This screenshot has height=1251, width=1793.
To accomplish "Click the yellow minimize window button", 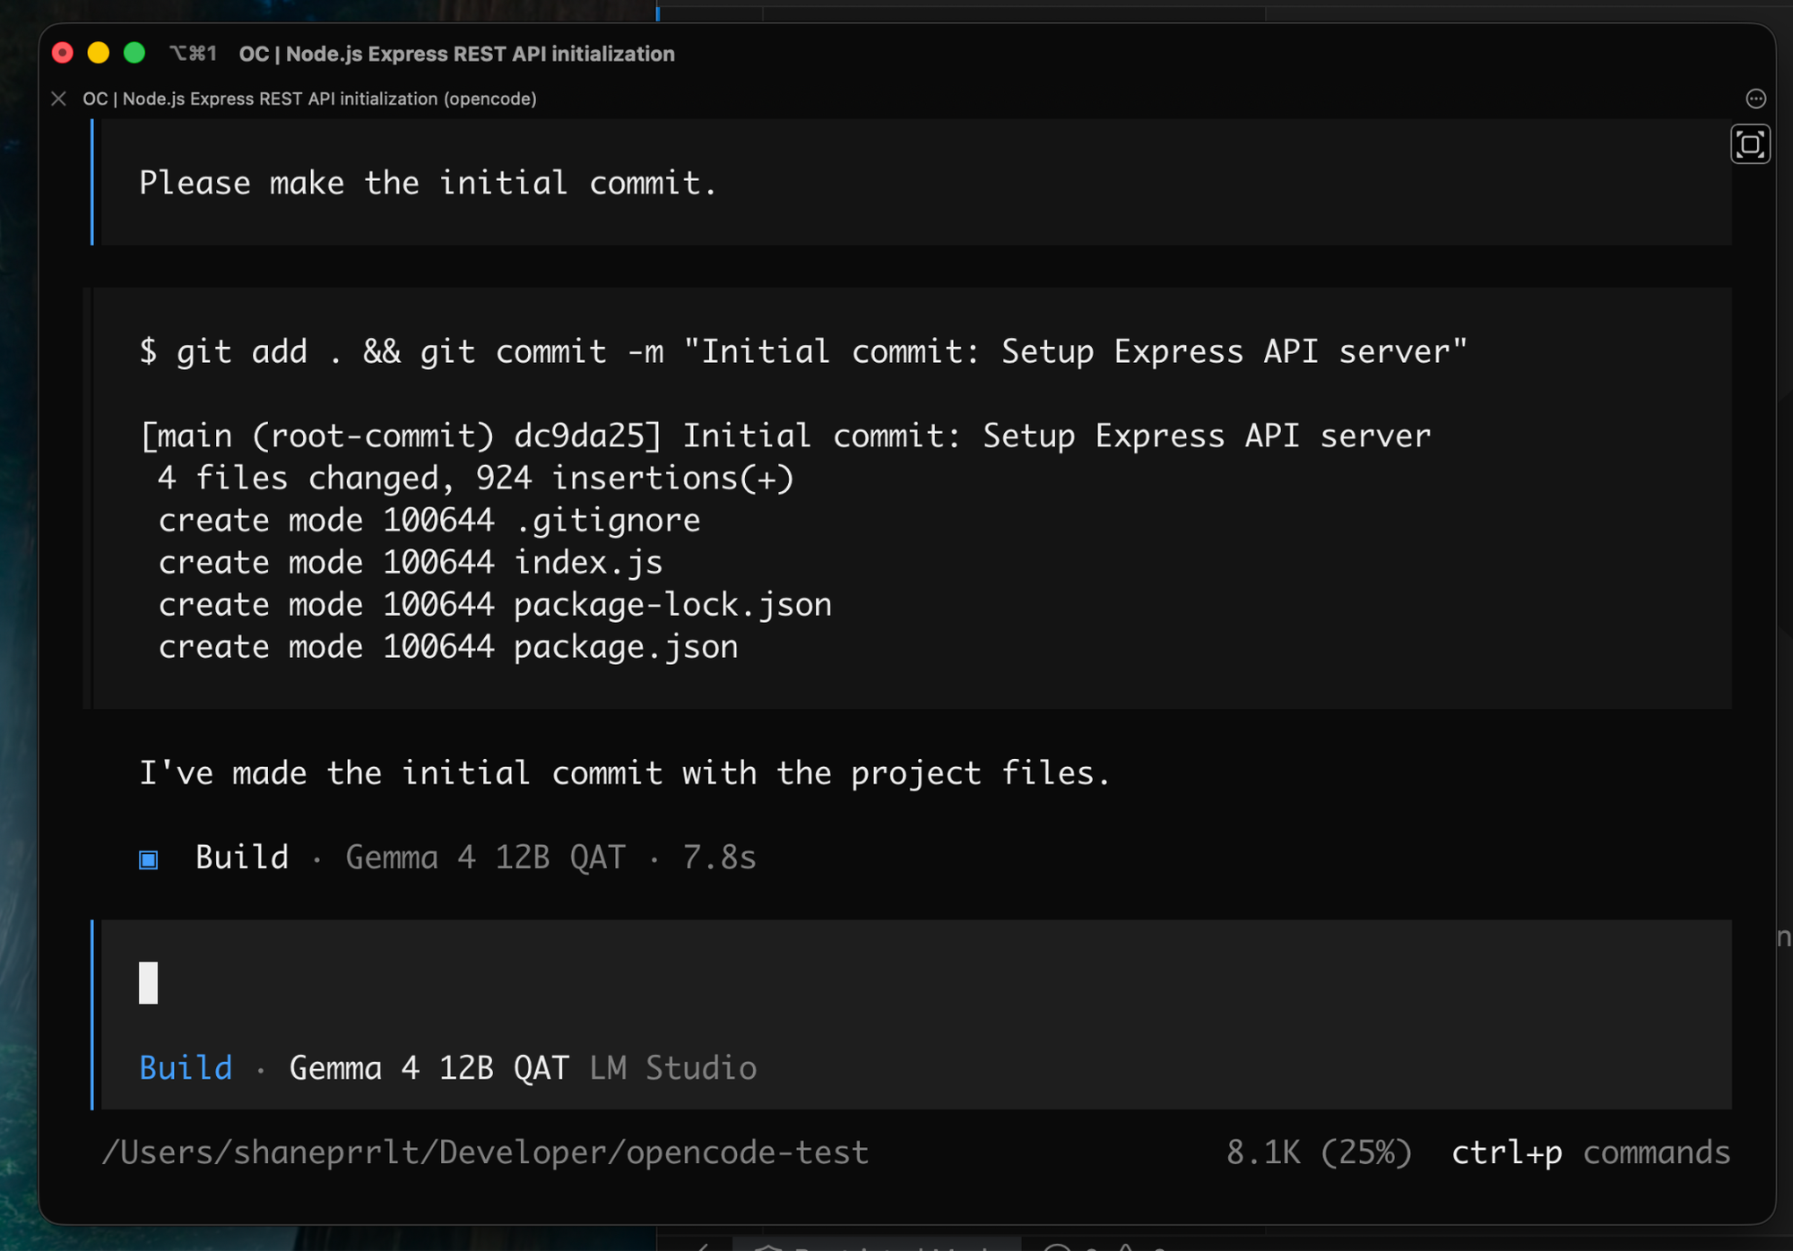I will 99,53.
